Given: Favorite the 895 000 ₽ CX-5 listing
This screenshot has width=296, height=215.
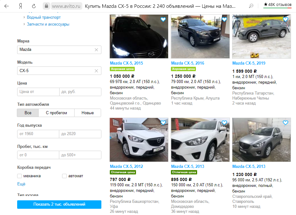Looking at the screenshot, I should pos(224,123).
